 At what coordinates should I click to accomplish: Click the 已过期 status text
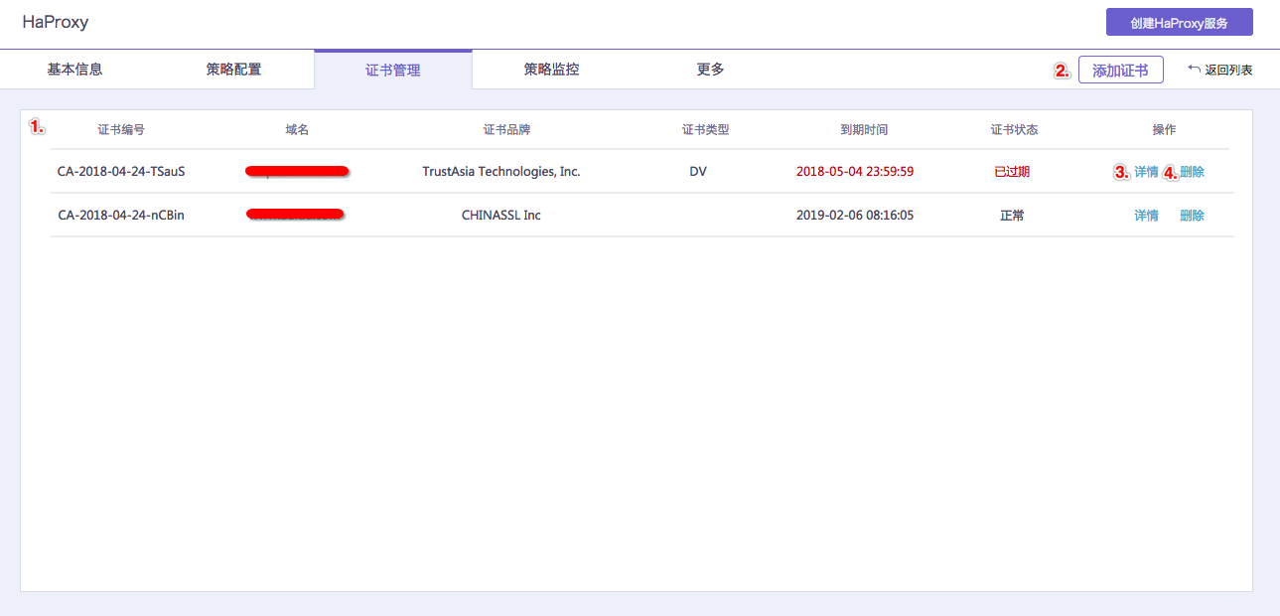[1012, 172]
